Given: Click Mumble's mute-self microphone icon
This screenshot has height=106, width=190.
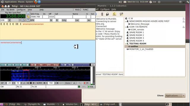Looking at the screenshot, I should [102, 14].
